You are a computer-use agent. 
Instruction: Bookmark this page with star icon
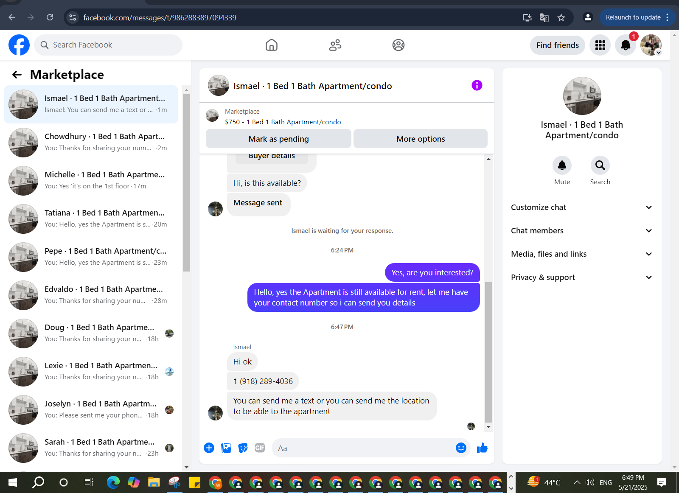pyautogui.click(x=561, y=17)
